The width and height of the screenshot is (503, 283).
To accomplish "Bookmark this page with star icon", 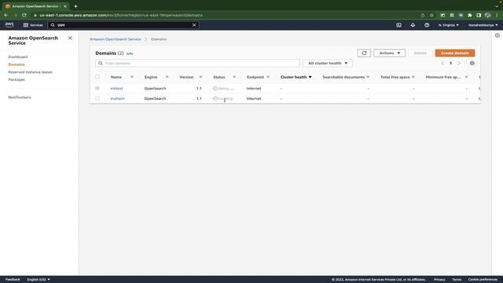I will click(x=431, y=15).
